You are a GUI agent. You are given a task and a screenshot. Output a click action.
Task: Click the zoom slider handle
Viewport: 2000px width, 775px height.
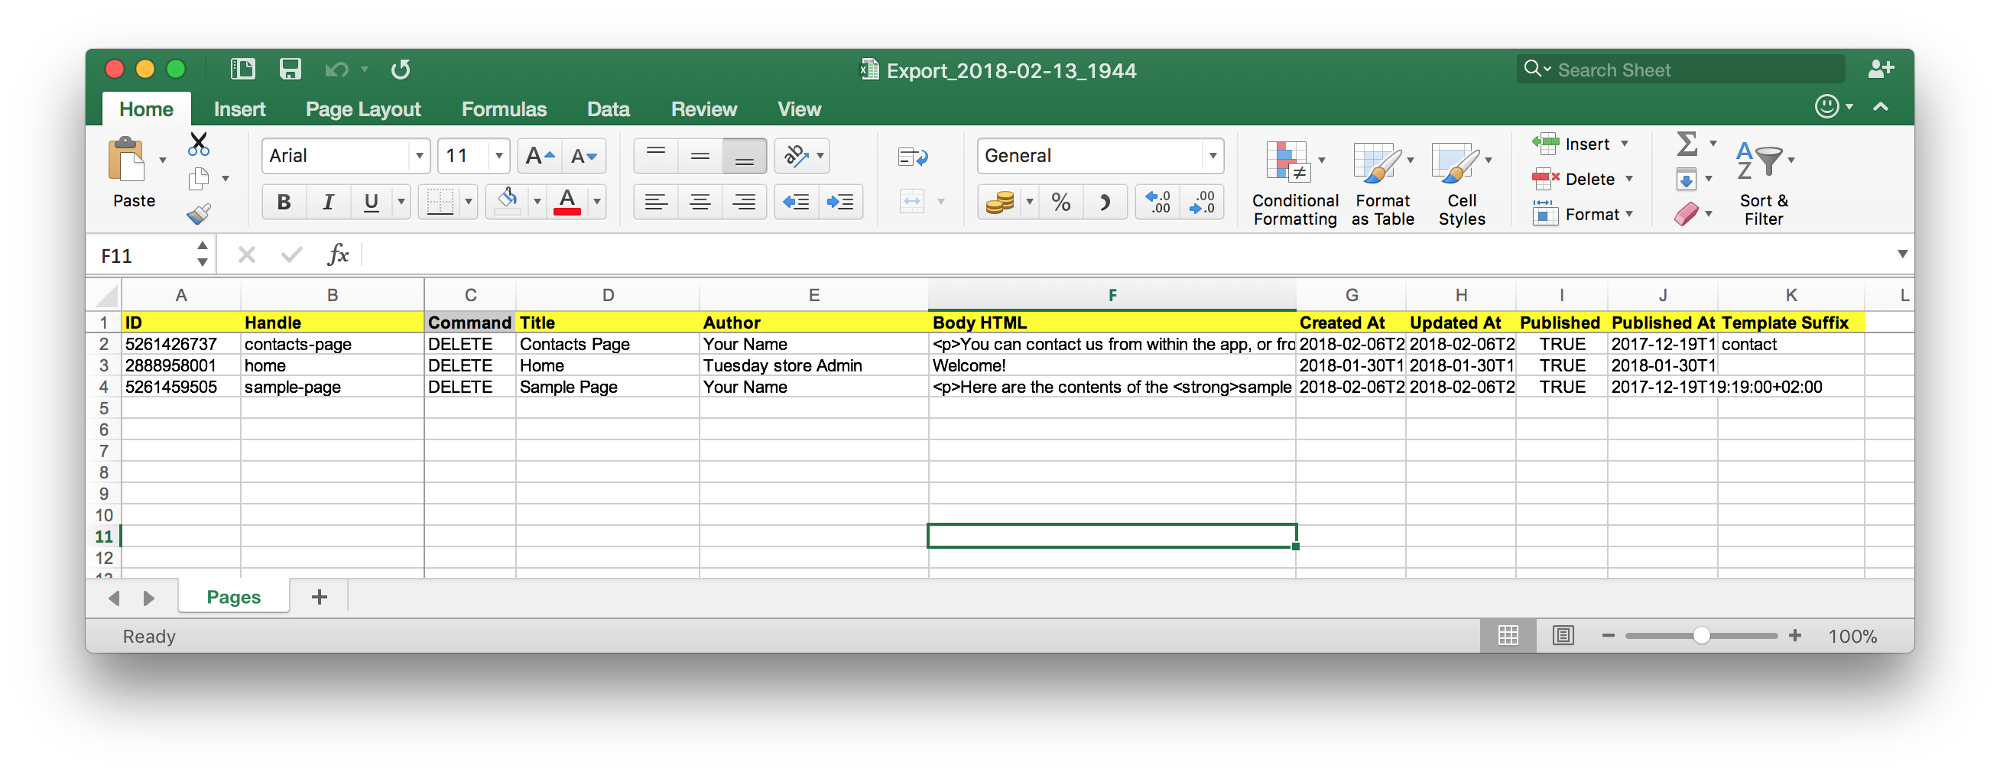click(x=1701, y=636)
